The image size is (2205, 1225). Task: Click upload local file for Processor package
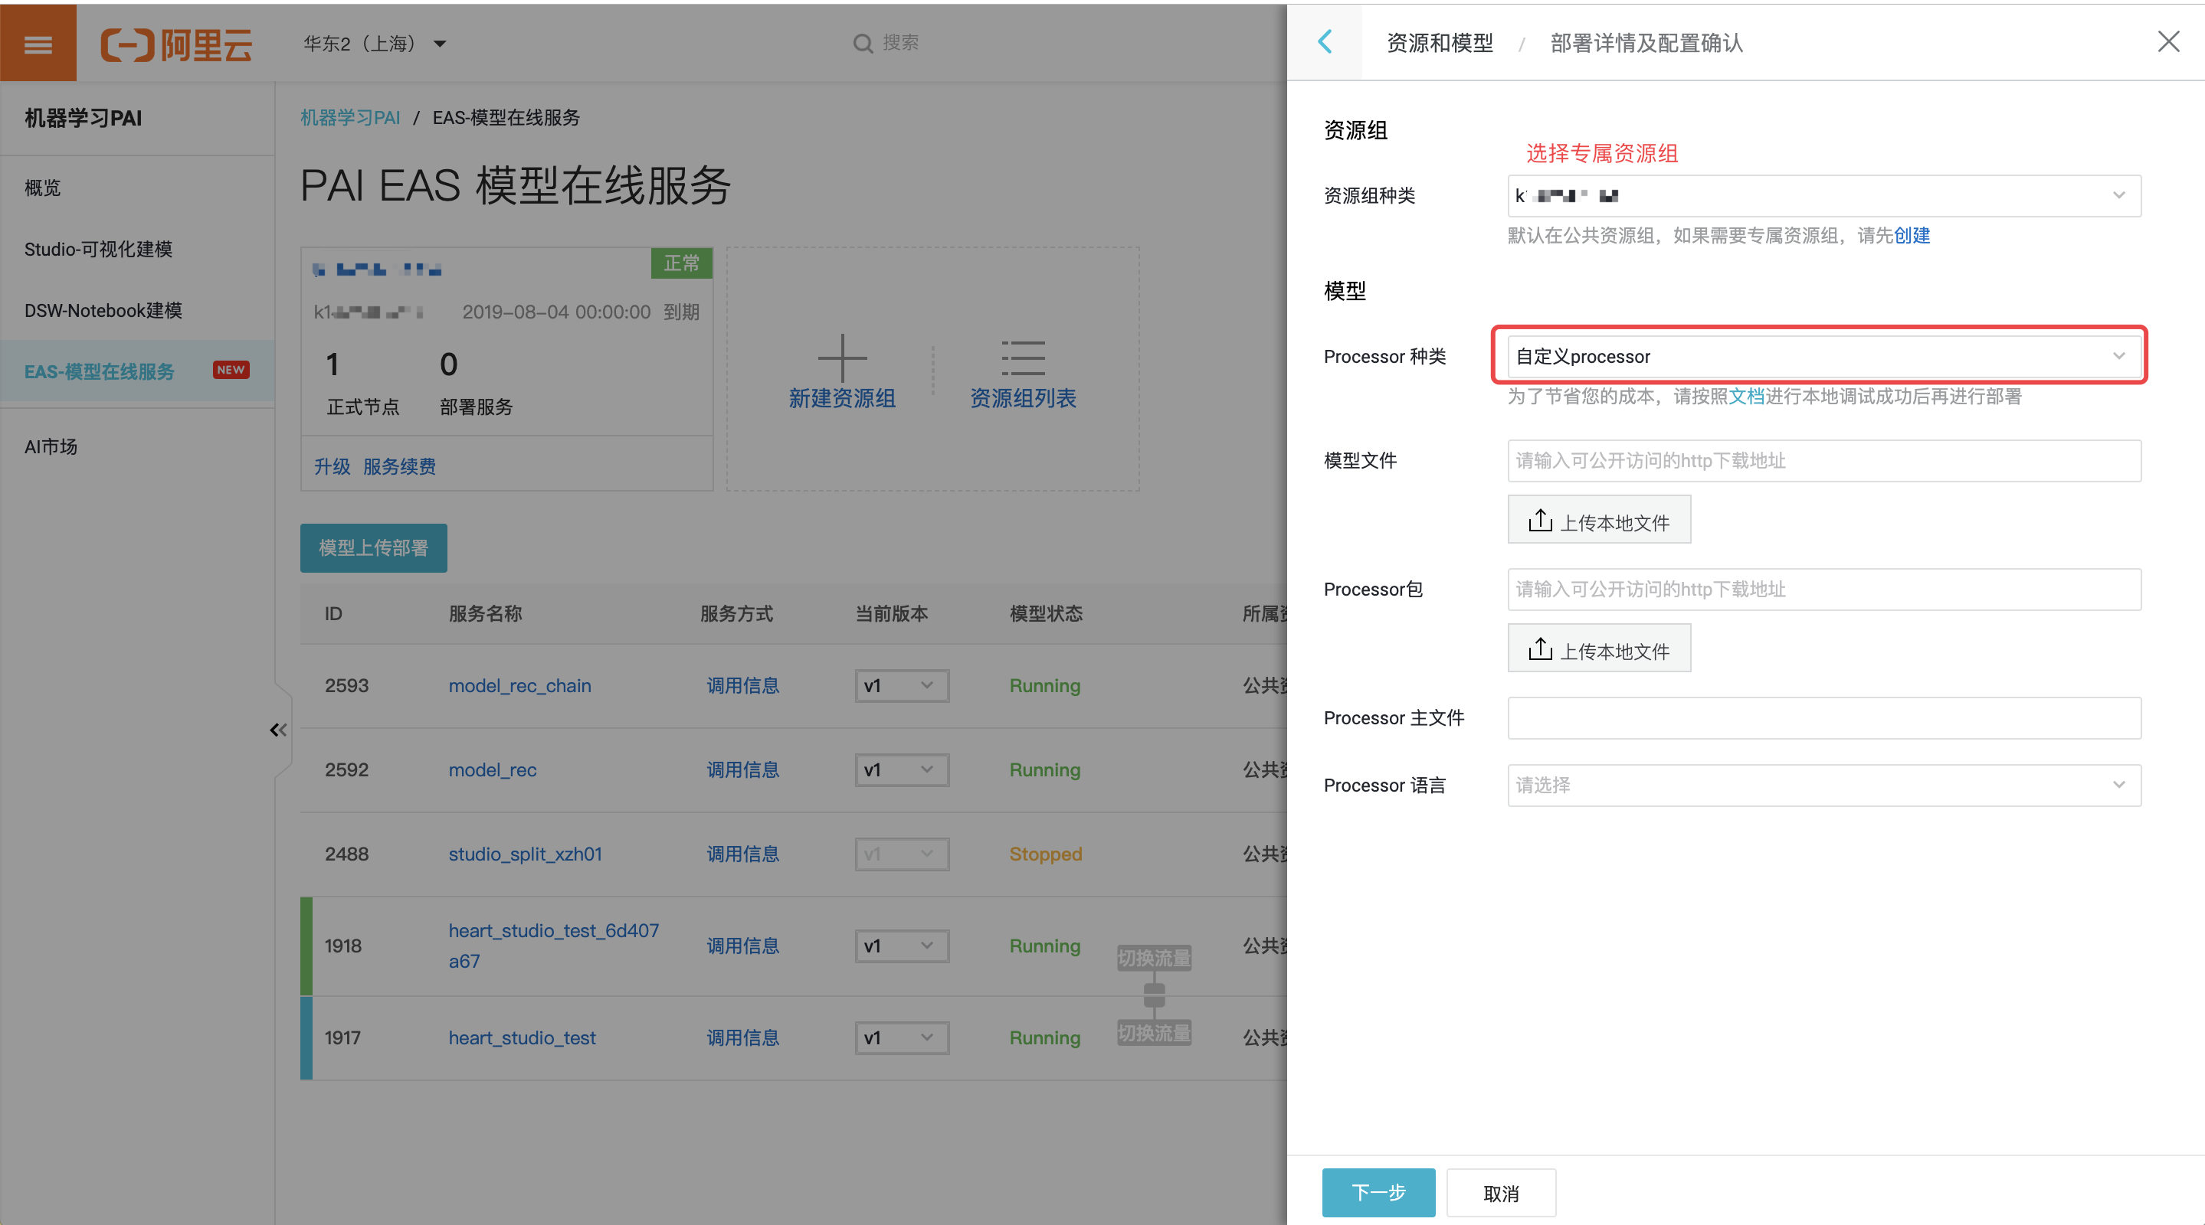point(1599,648)
